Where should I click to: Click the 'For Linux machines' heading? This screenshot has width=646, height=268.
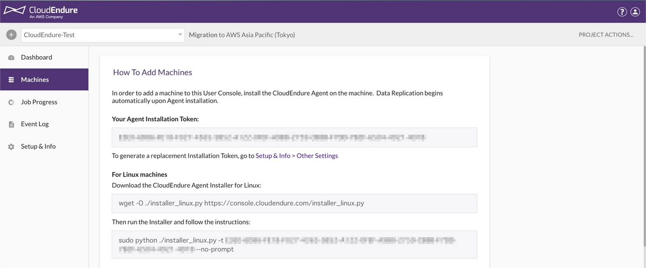(139, 175)
